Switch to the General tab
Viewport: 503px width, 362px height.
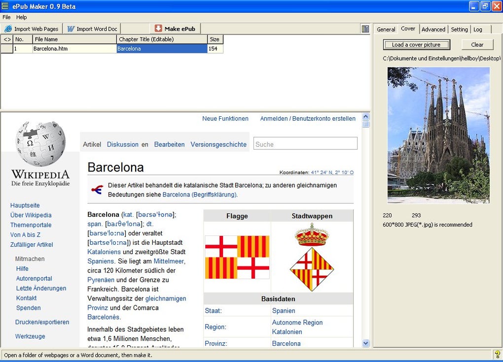point(386,30)
